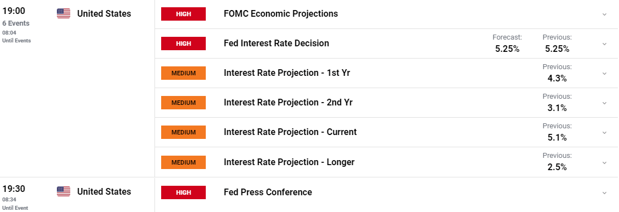Viewport: 619px width, 212px height.
Task: Click HIGH badge for Fed Press Conference
Action: [x=183, y=192]
